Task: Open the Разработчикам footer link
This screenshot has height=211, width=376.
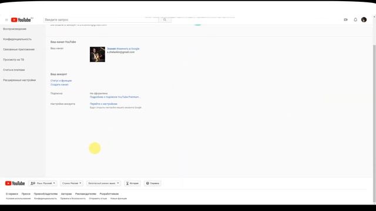Action: 109,194
